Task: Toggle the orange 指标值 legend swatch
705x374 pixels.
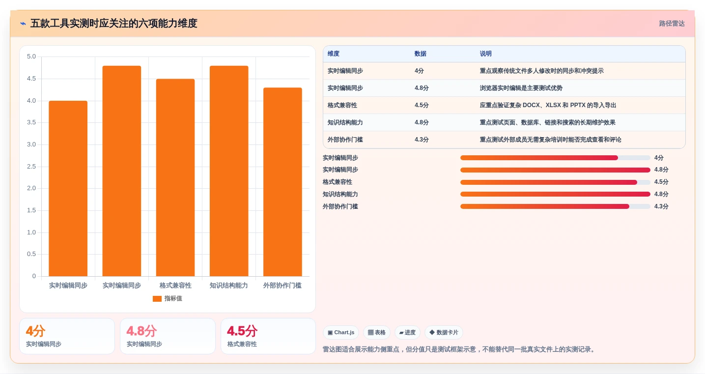Action: coord(157,299)
